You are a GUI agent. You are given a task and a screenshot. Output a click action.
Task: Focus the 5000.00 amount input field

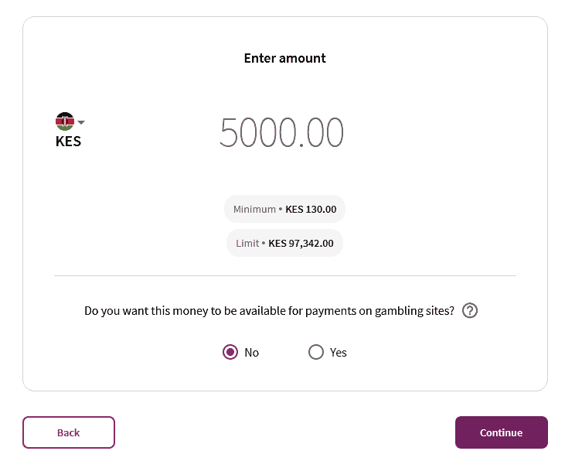(x=281, y=132)
